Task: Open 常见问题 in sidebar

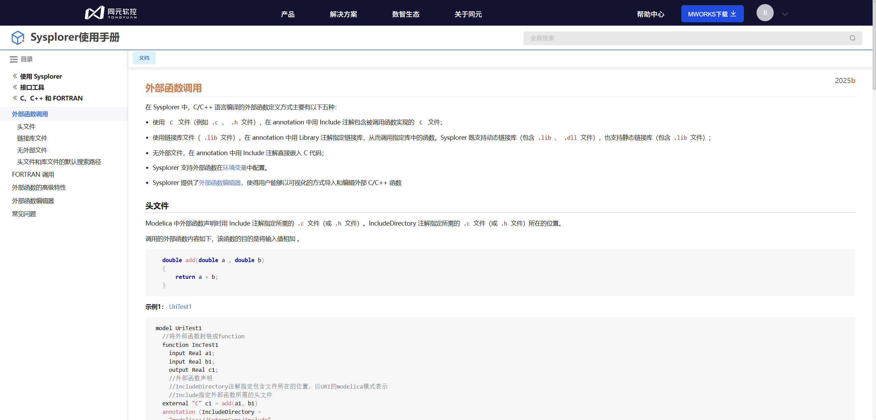Action: 24,214
